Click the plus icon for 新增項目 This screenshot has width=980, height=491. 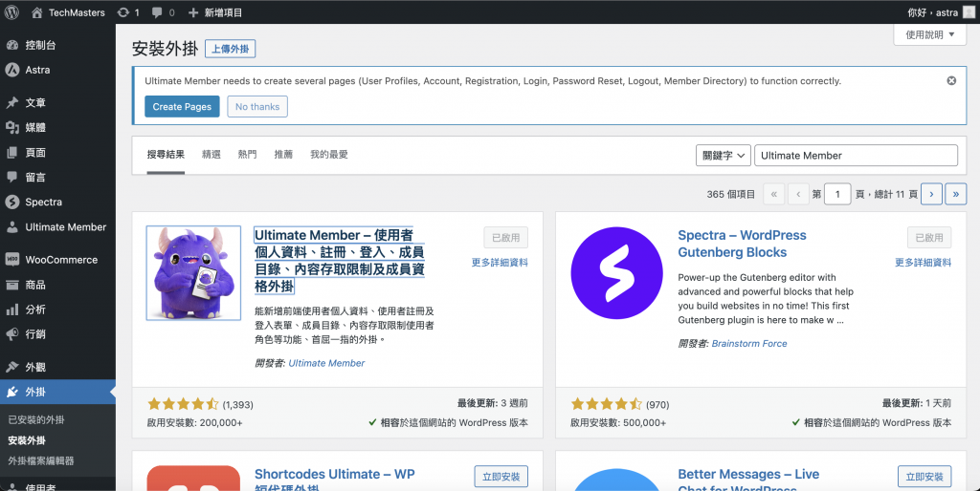pos(193,12)
